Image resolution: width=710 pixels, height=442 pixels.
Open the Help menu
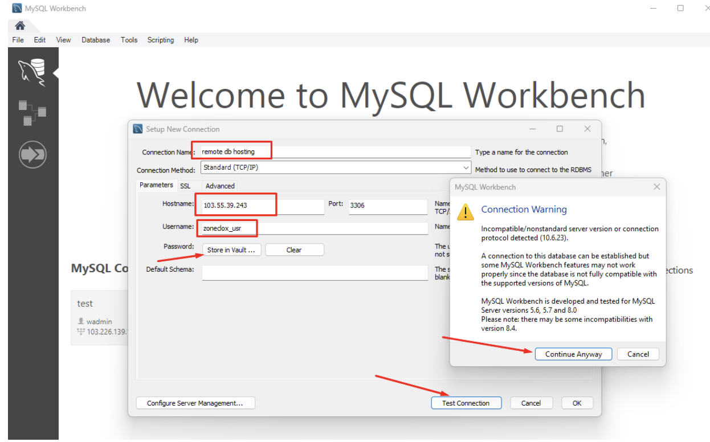191,40
